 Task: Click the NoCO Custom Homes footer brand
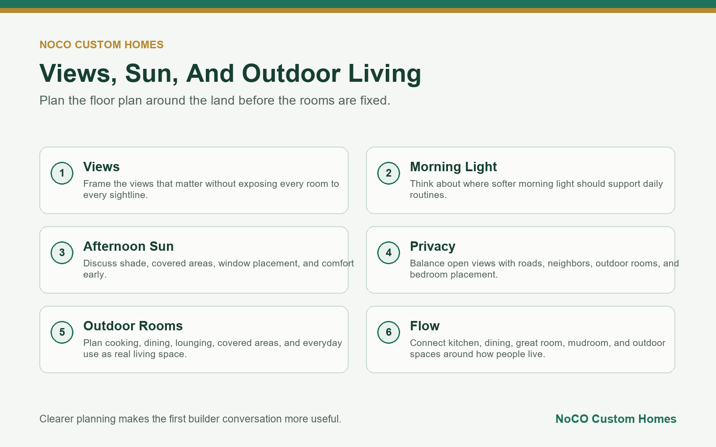[616, 419]
